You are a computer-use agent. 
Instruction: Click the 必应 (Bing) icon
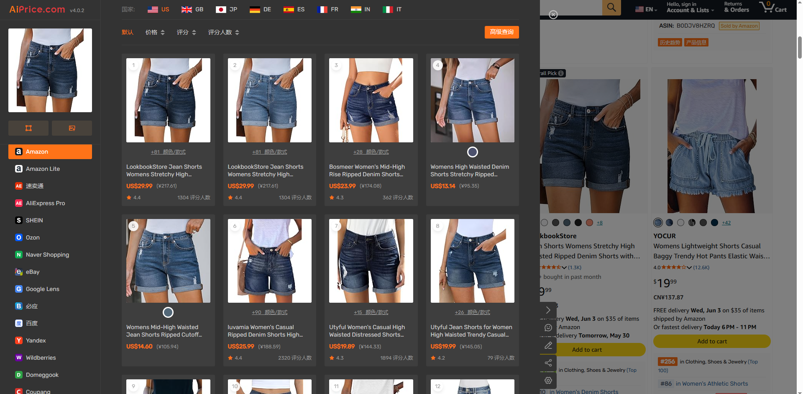[19, 306]
